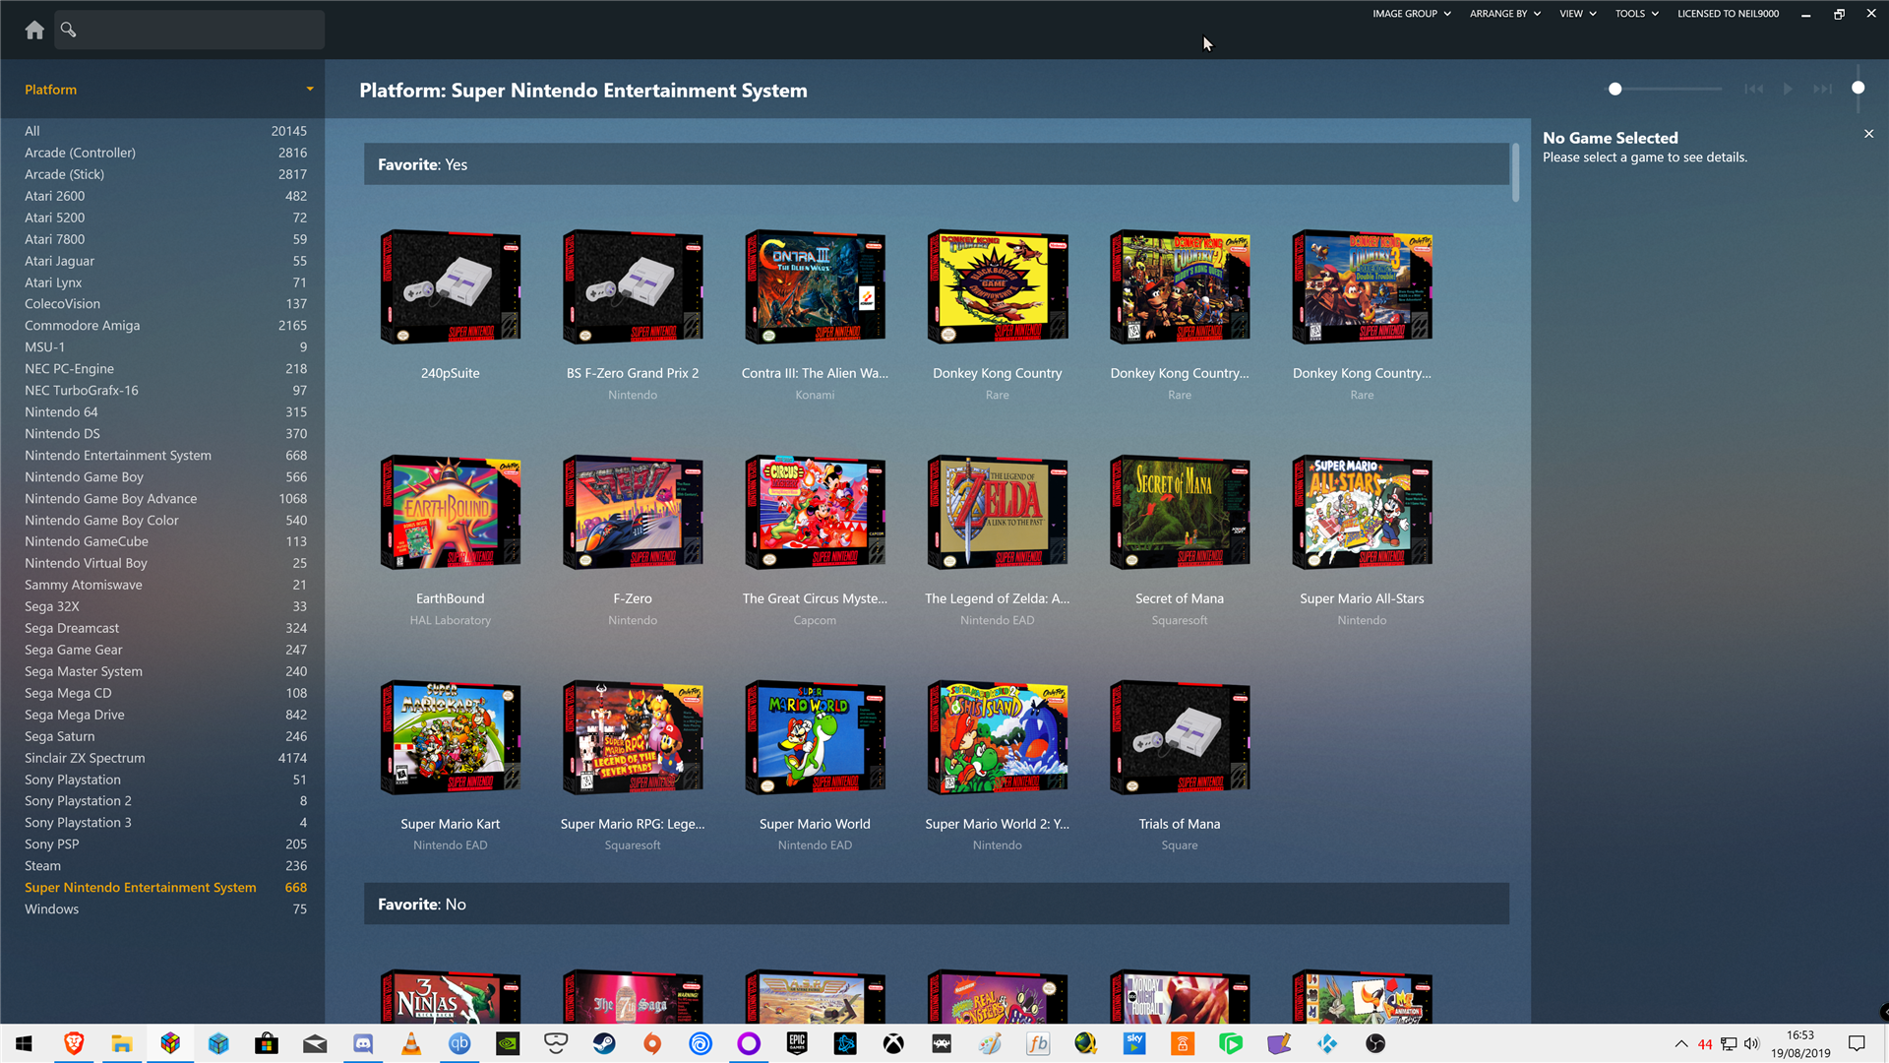The height and width of the screenshot is (1063, 1889).
Task: Open Discord from taskbar
Action: pos(363,1043)
